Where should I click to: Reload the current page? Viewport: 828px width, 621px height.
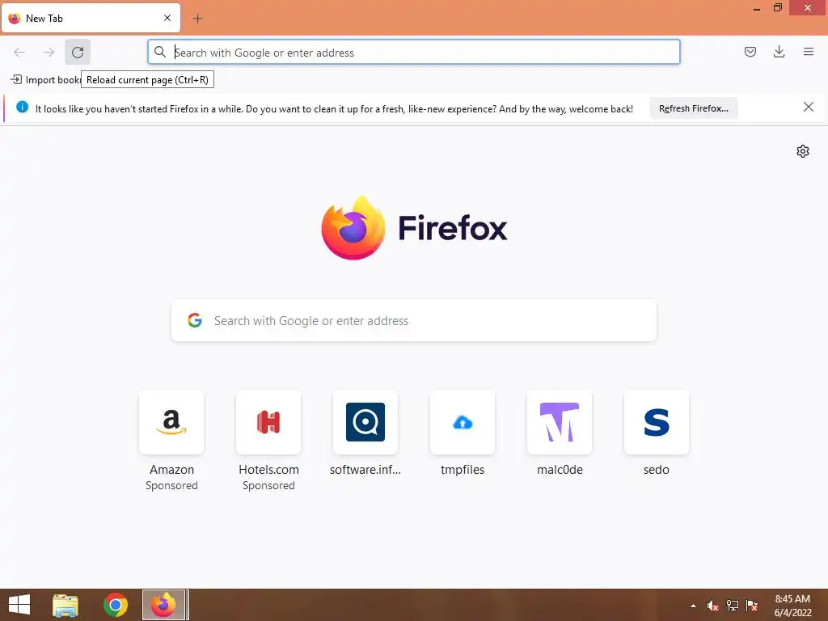(78, 52)
